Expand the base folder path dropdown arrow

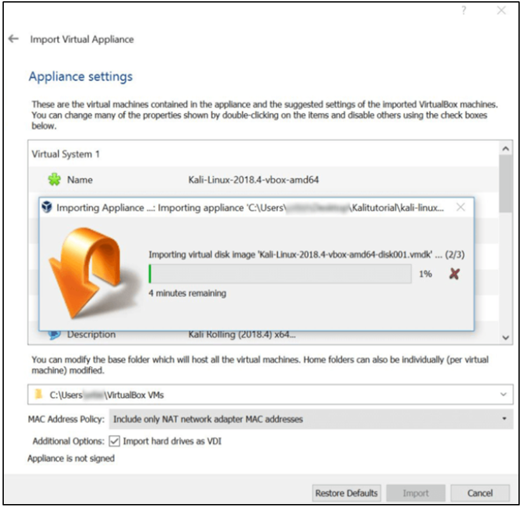[x=503, y=394]
